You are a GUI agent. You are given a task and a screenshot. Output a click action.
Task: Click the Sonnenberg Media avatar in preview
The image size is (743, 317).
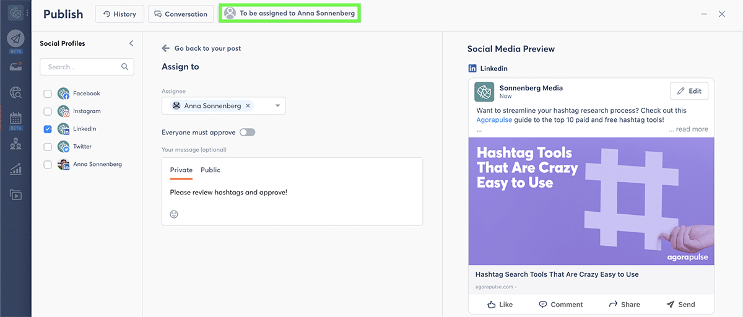[x=484, y=92]
